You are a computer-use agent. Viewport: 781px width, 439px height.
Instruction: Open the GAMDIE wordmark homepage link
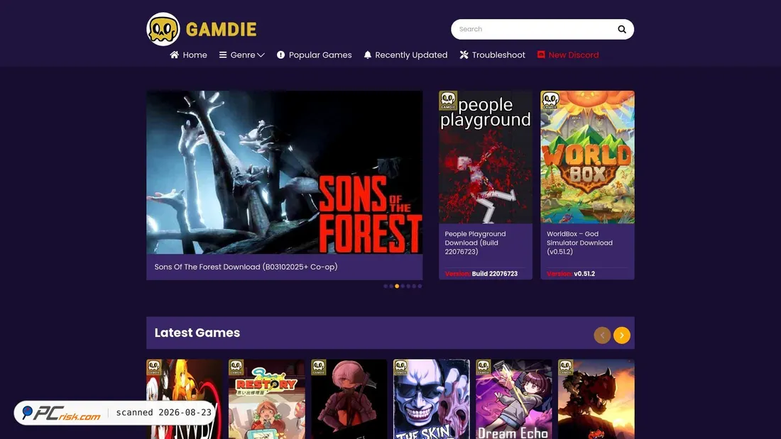[221, 29]
